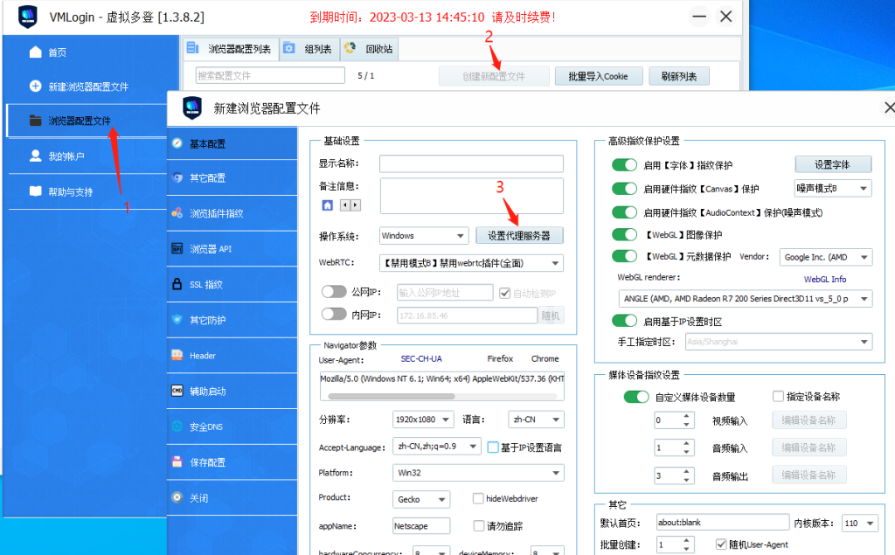Image resolution: width=895 pixels, height=555 pixels.
Task: Click the 设置代理服务器 button
Action: click(519, 235)
